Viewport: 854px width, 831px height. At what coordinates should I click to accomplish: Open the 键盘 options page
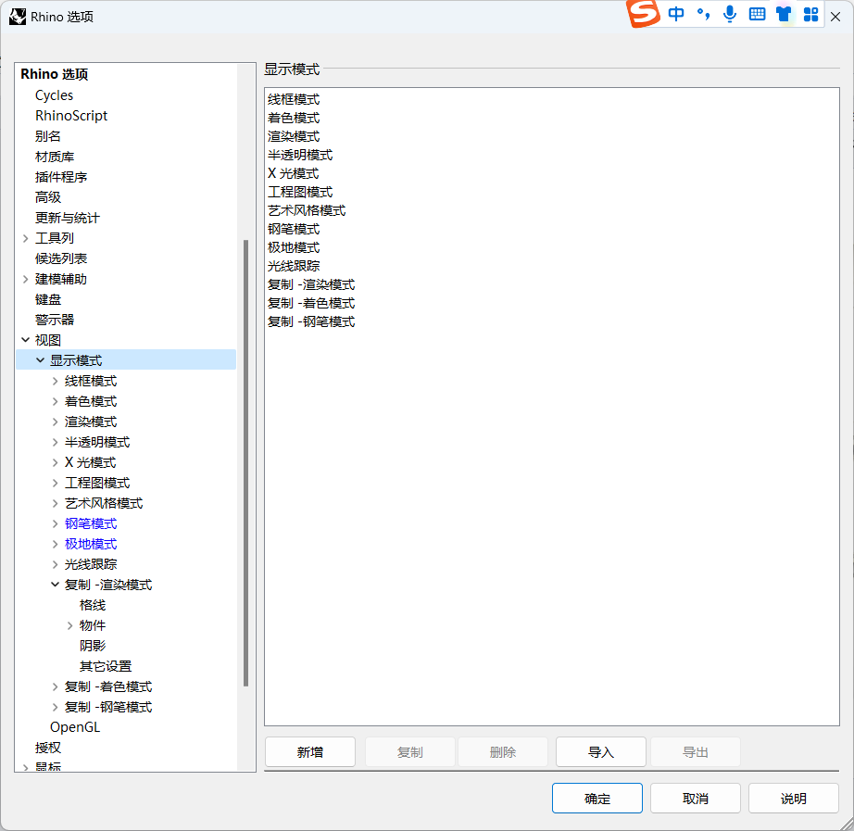[48, 299]
